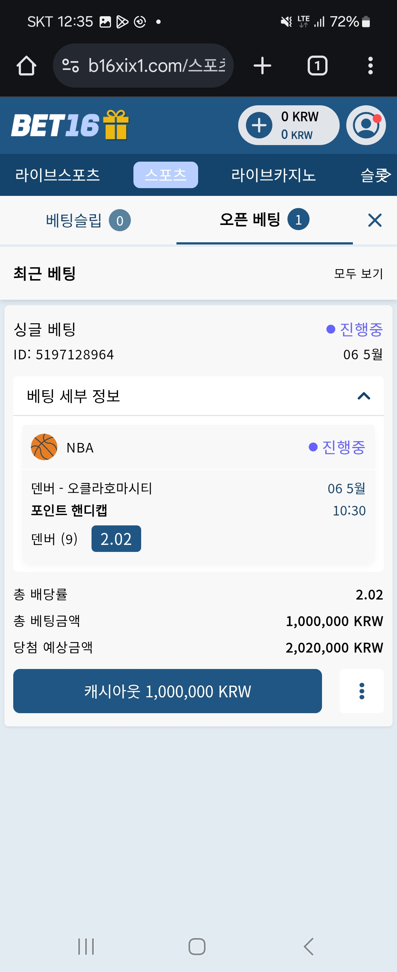This screenshot has height=972, width=397.
Task: Open a new browser tab with plus icon
Action: (262, 66)
